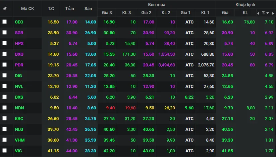Image resolution: width=276 pixels, height=157 pixels.
Task: Open the % sort dropdown arrow
Action: click(x=268, y=13)
